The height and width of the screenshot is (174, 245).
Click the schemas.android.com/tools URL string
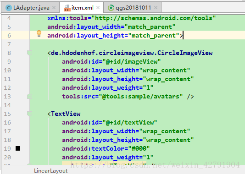(153, 18)
